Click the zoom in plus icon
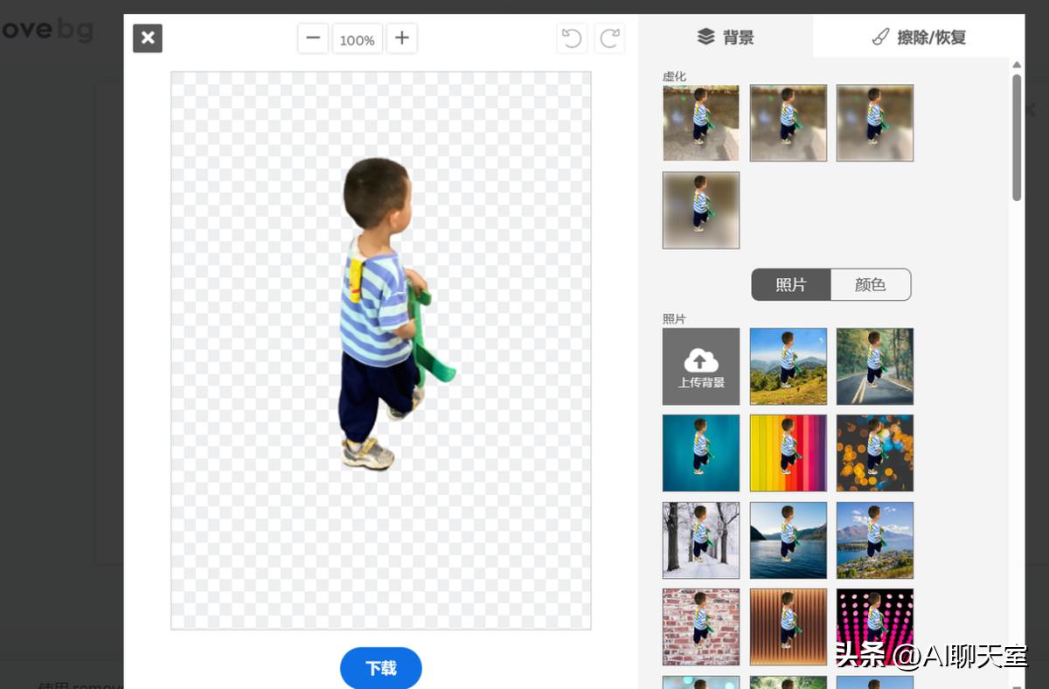Viewport: 1049px width, 689px height. (401, 38)
